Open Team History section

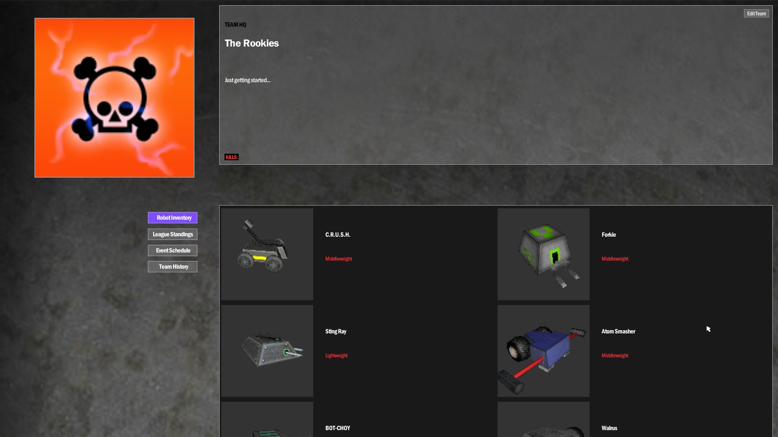173,267
